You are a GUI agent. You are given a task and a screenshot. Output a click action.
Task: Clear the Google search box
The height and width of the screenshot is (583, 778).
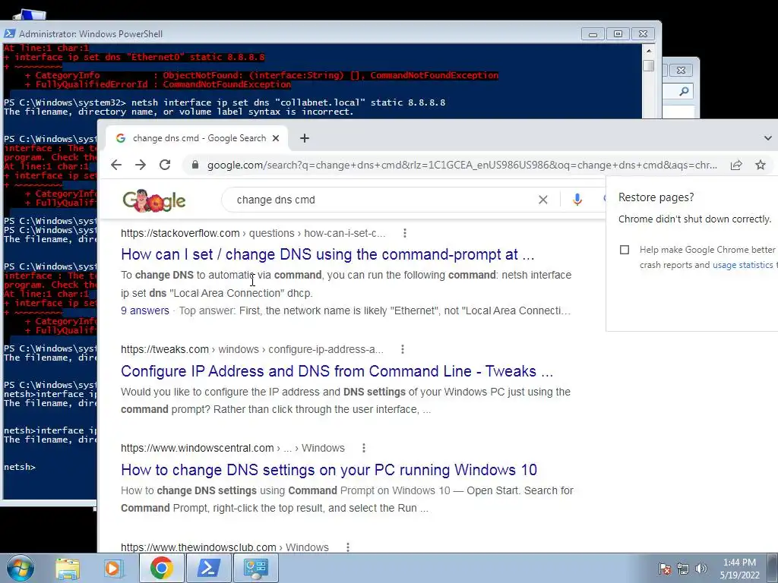point(543,200)
